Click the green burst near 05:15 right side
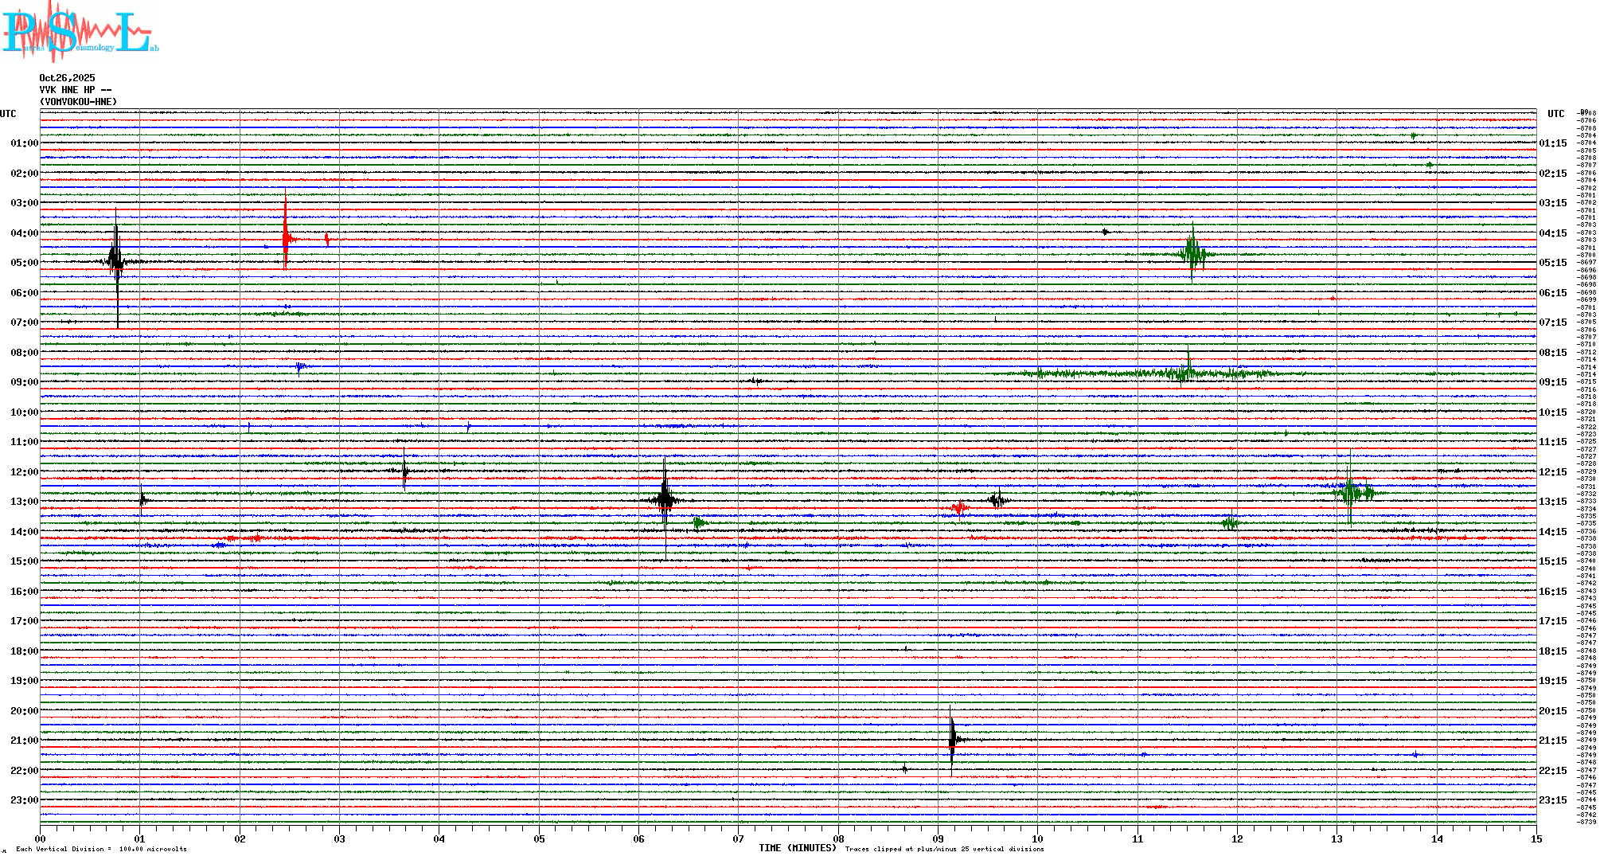The height and width of the screenshot is (860, 1600). click(x=1192, y=253)
